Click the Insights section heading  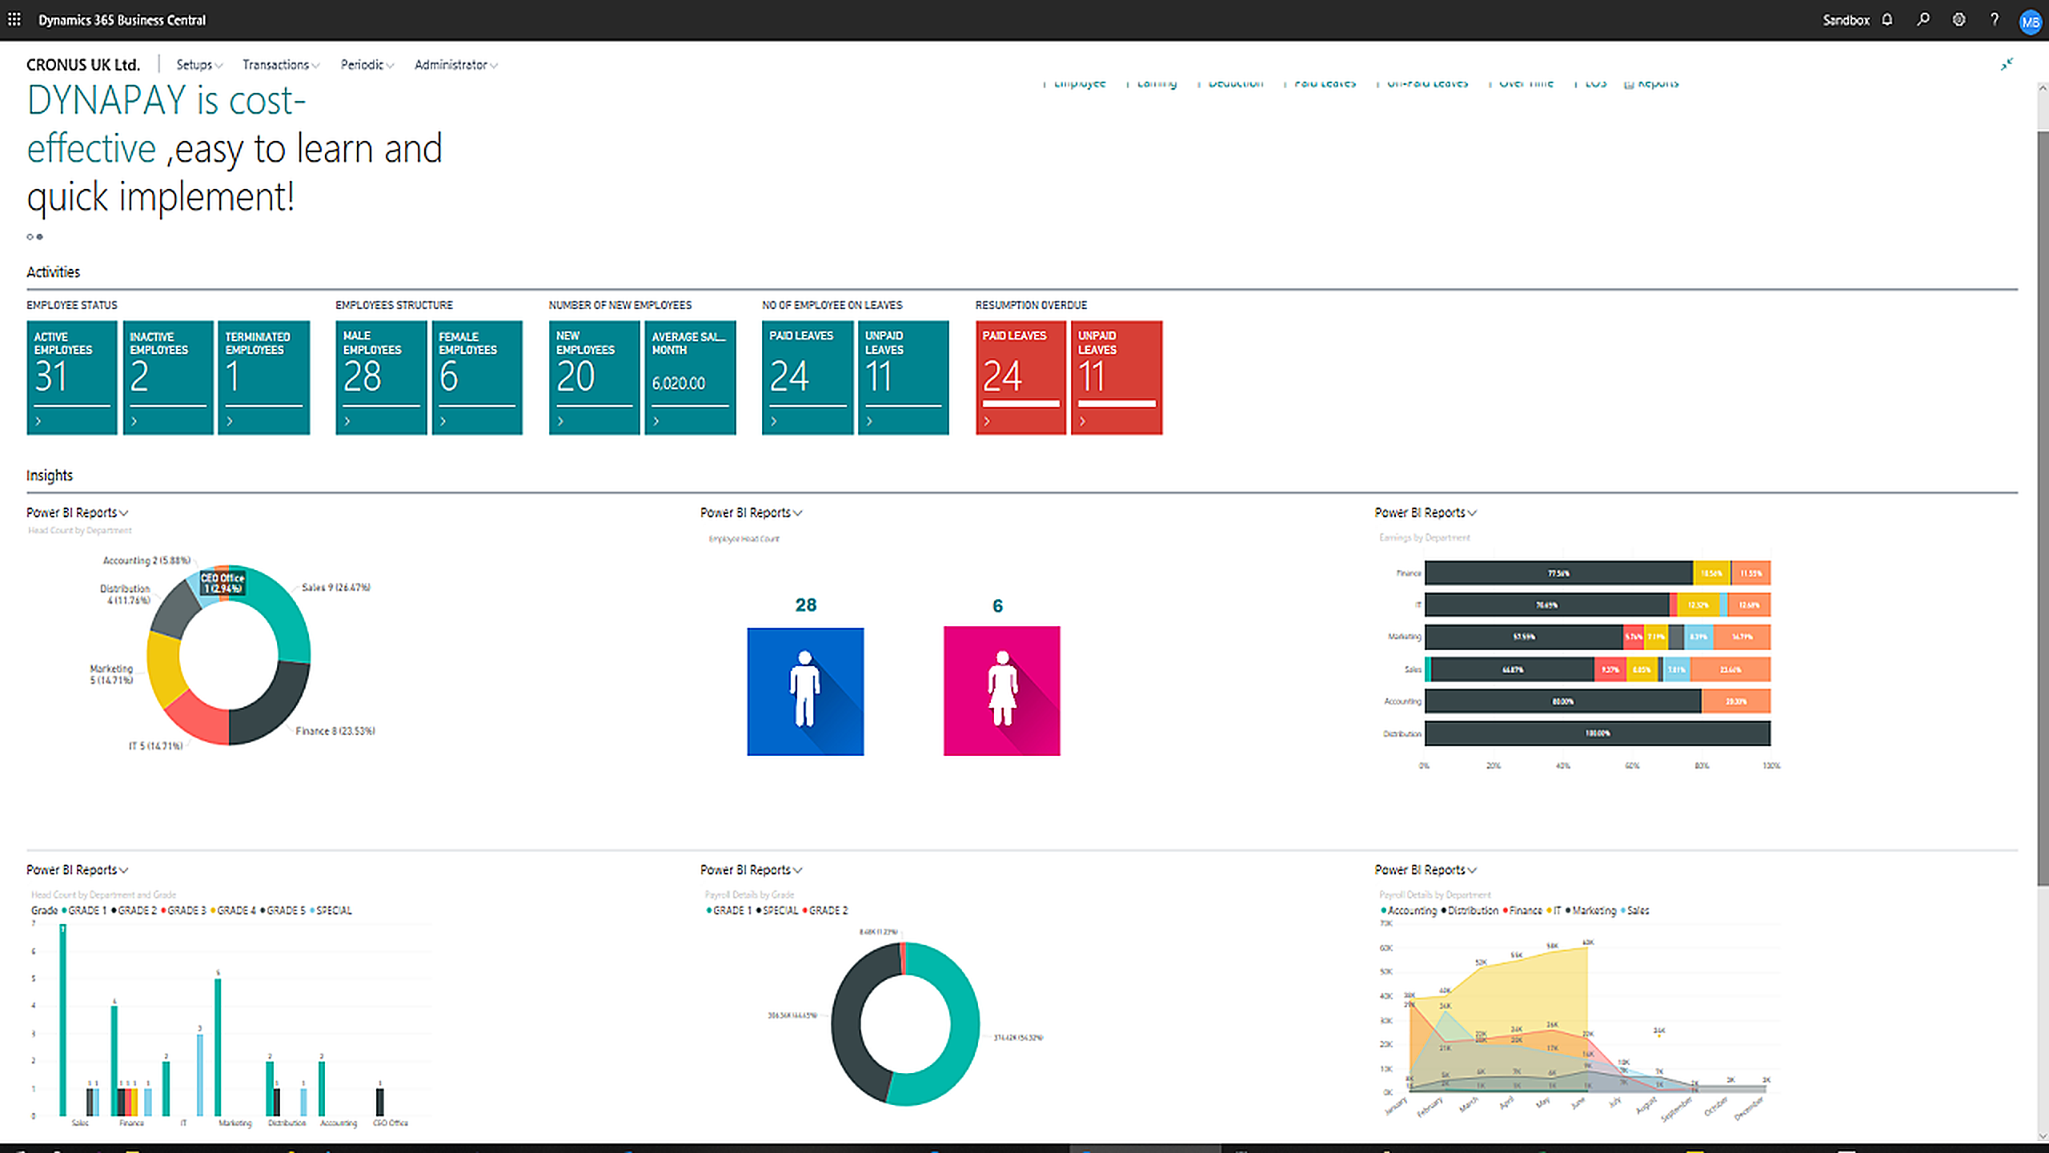click(x=50, y=476)
